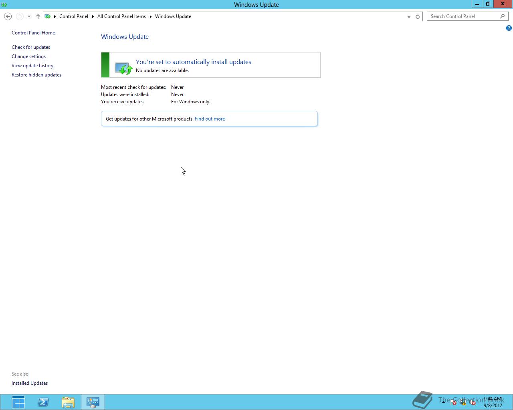Click Find out more about other products
Screen dimensions: 513x410
(210, 119)
